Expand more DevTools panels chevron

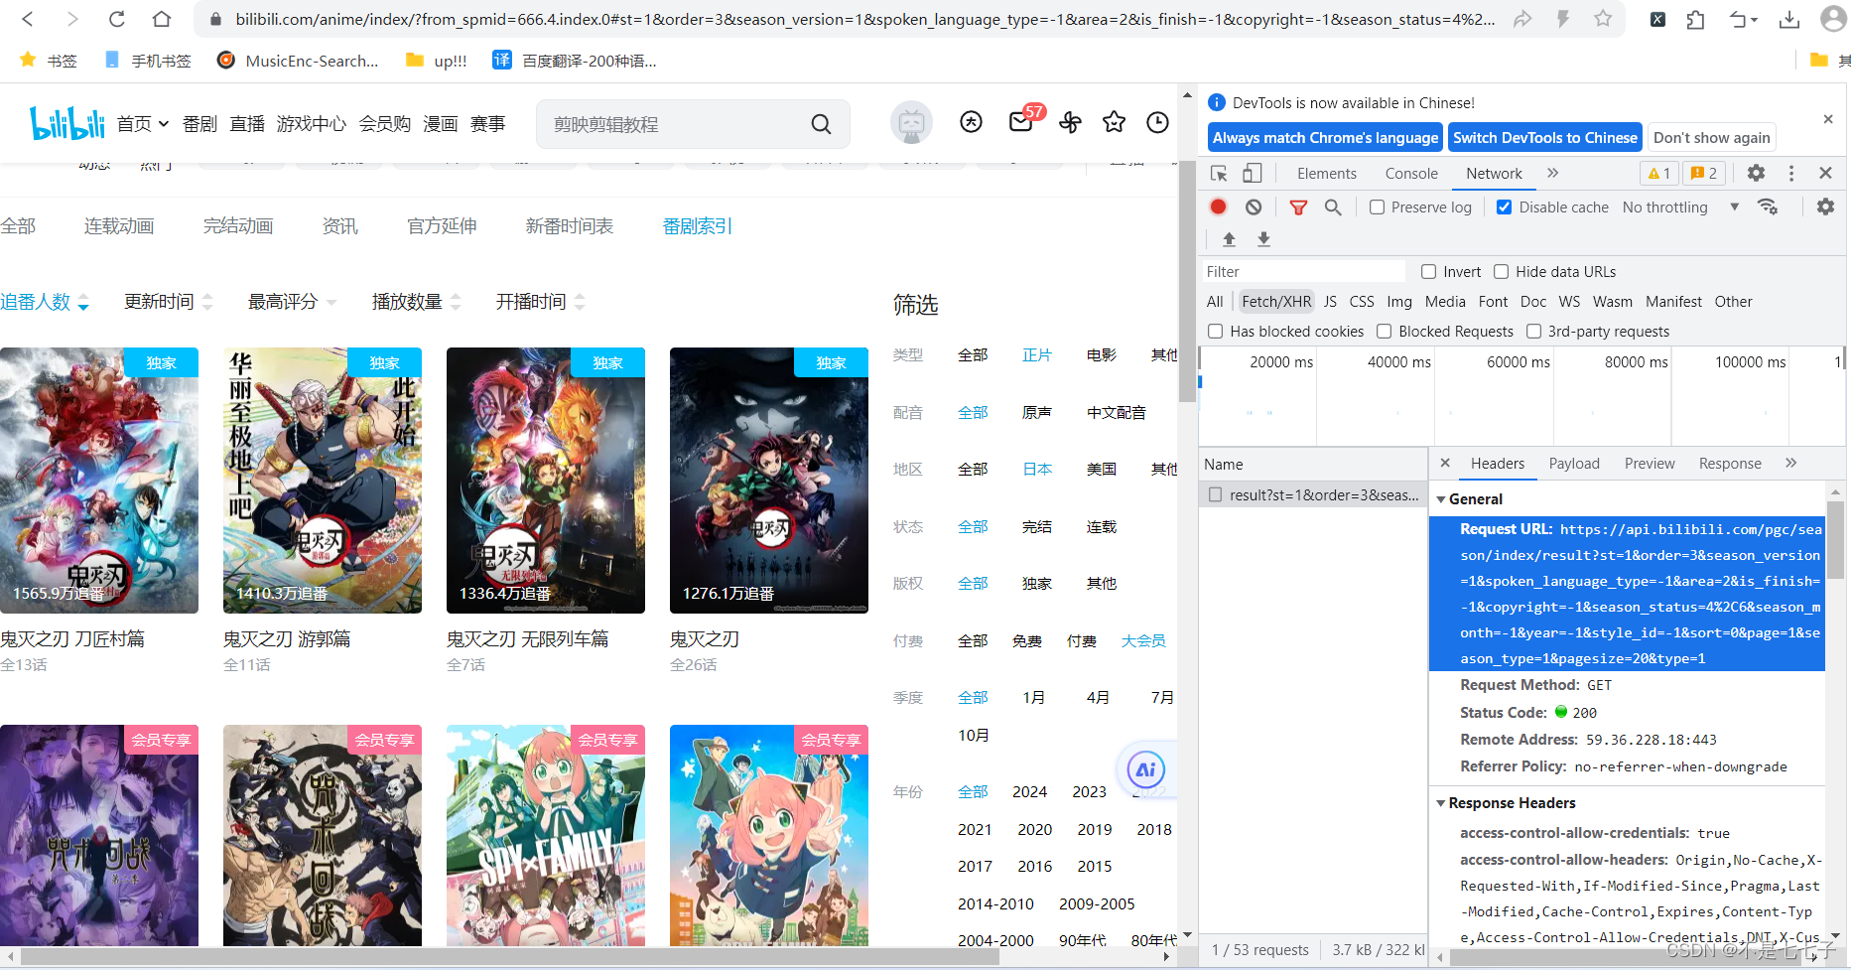1552,173
